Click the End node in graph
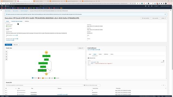The width and height of the screenshot is (173, 97). [x=46, y=74]
